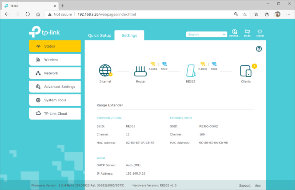Open System Tools section
The height and width of the screenshot is (190, 295).
55,100
